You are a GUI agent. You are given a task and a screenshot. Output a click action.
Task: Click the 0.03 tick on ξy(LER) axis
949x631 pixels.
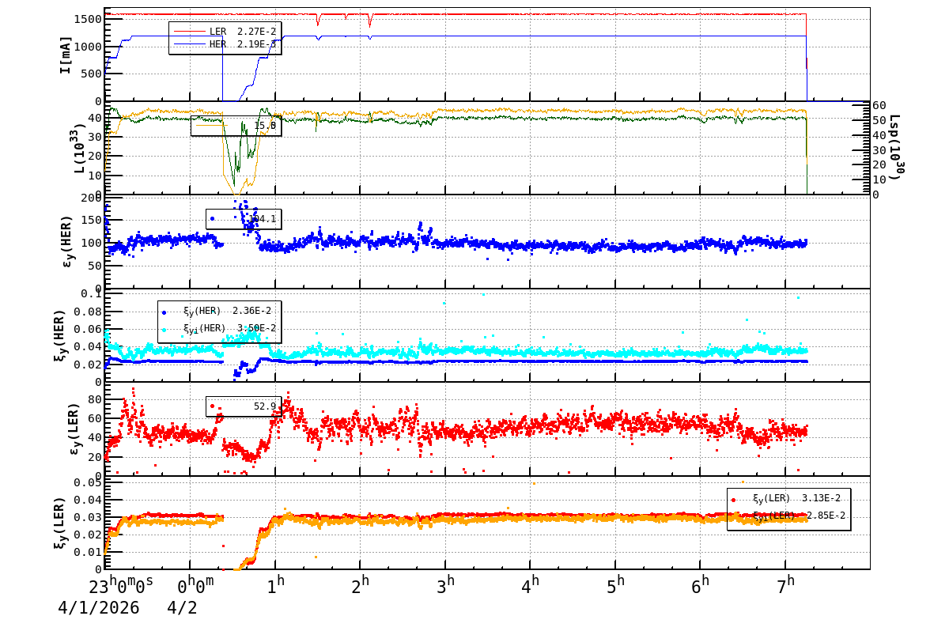(89, 517)
